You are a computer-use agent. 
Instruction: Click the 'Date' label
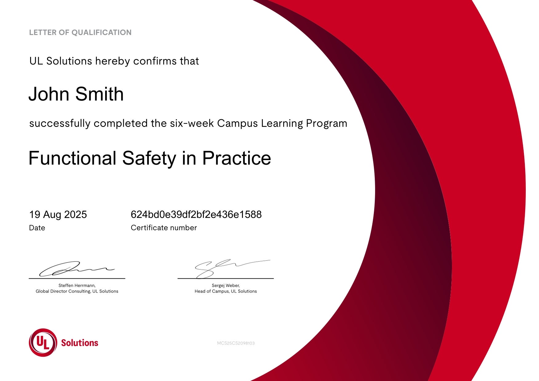coord(37,228)
